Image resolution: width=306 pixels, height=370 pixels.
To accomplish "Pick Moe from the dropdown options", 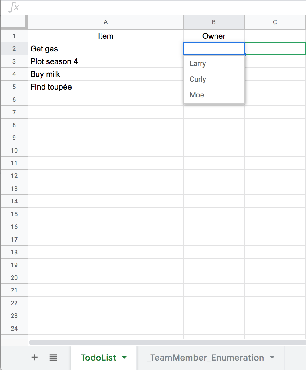I will click(x=197, y=95).
